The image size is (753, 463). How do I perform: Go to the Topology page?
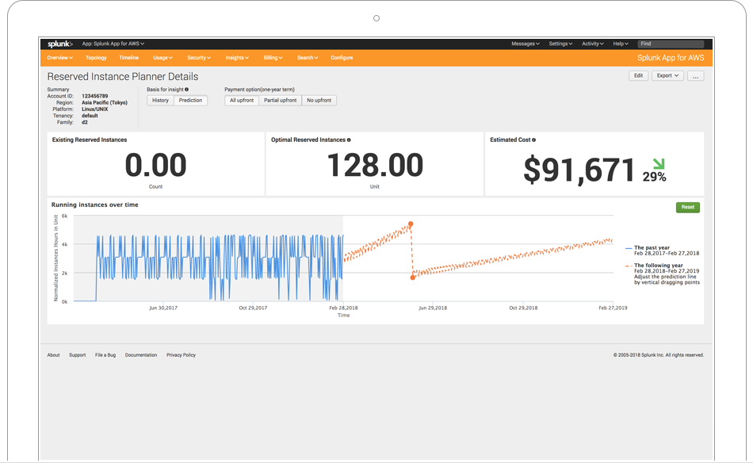click(x=96, y=58)
